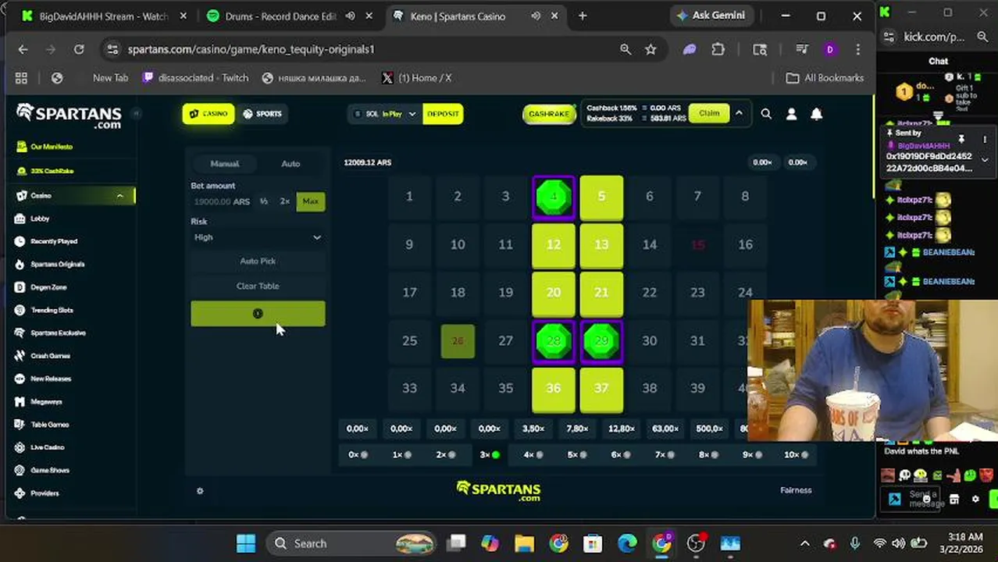Select Keno number 22 tile
The height and width of the screenshot is (562, 998).
tap(649, 293)
